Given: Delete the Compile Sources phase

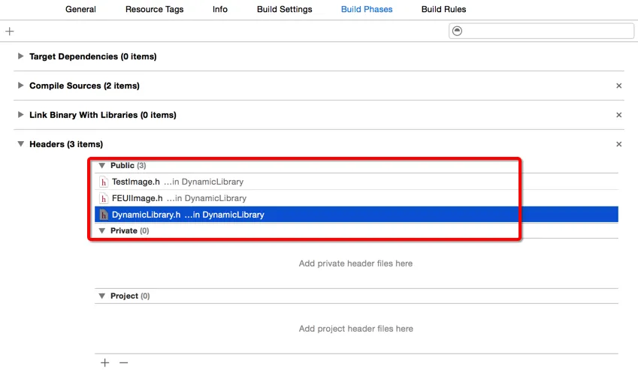Looking at the screenshot, I should coord(619,86).
